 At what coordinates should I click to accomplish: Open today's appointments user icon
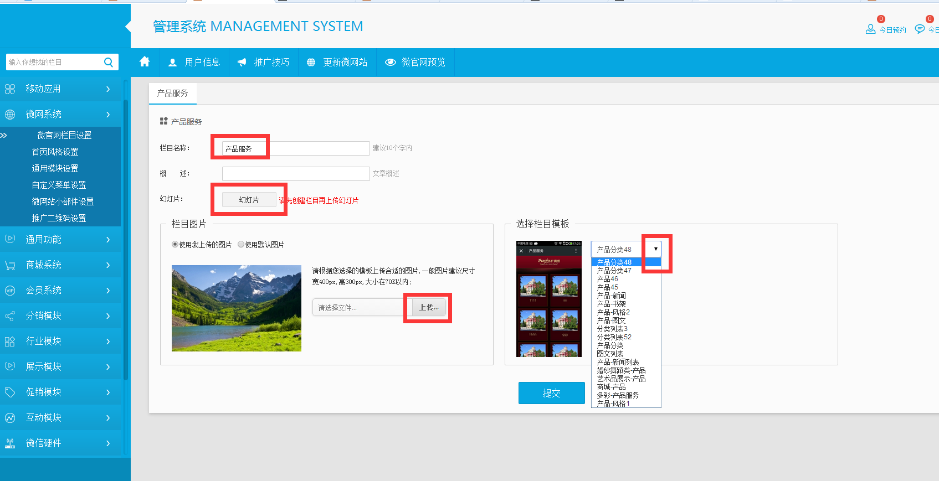[x=870, y=29]
